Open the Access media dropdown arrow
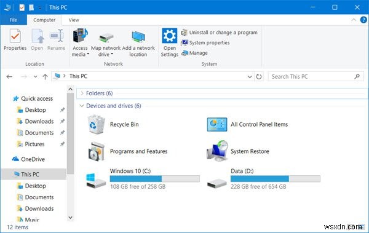The image size is (369, 233). tap(88, 54)
